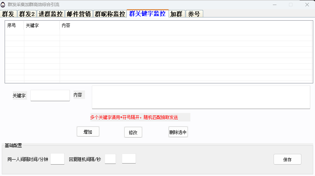This screenshot has width=315, height=176.
Task: Click the first 回复随机间隔/秒 input box
Action: (x=110, y=159)
